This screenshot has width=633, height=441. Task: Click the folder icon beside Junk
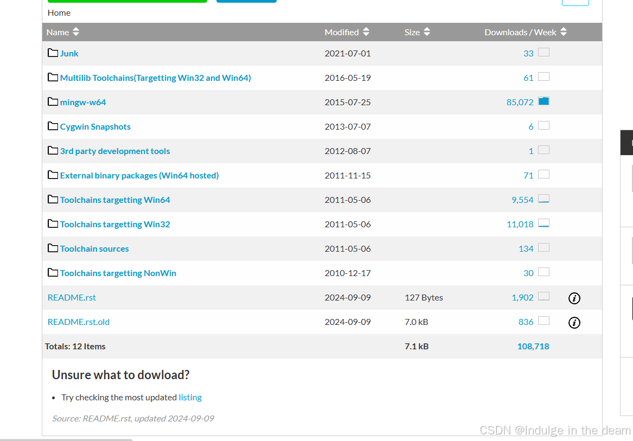(53, 53)
